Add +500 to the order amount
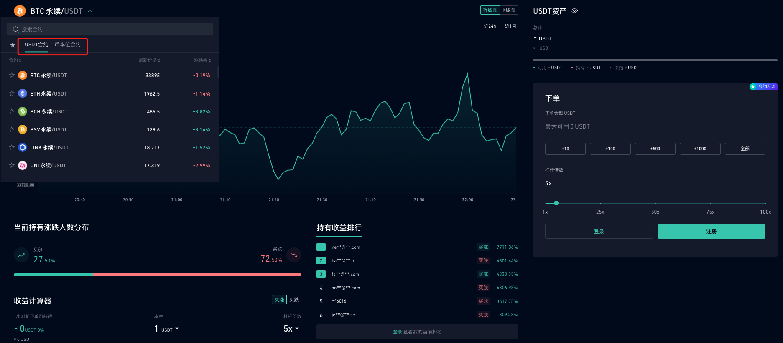 pyautogui.click(x=655, y=149)
